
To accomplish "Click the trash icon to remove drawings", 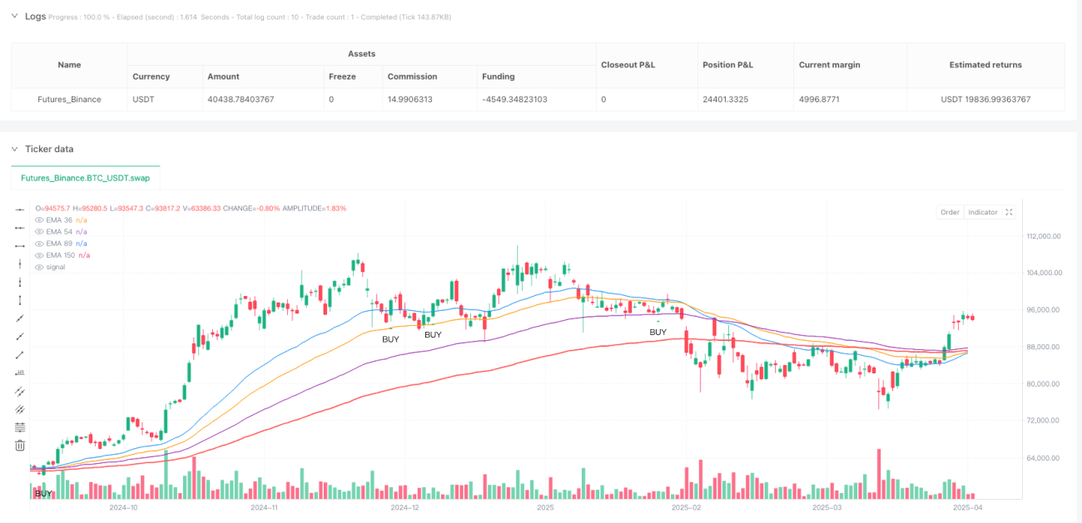I will tap(20, 446).
